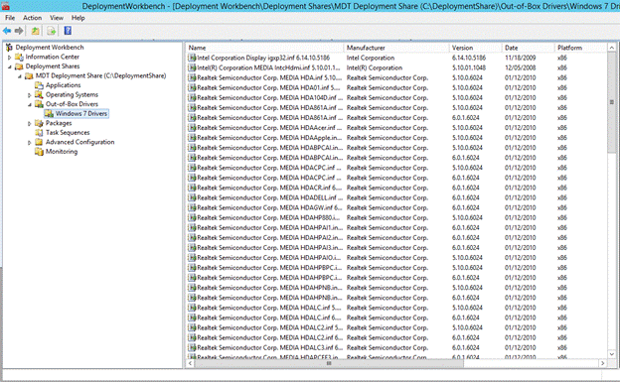Sort by the Platform column header
Screen dimensions: 620x382
click(581, 48)
